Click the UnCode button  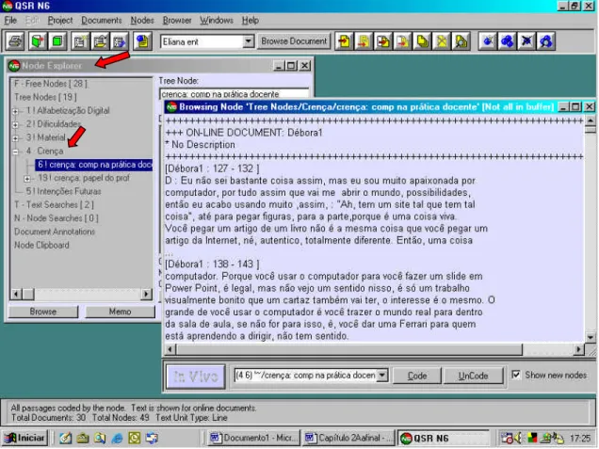tap(473, 376)
